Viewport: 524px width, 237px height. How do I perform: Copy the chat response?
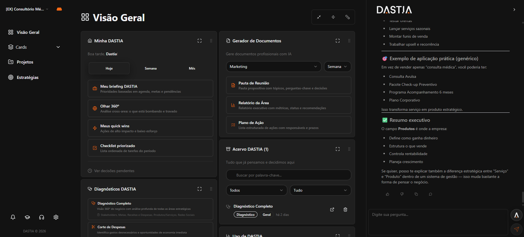click(416, 194)
